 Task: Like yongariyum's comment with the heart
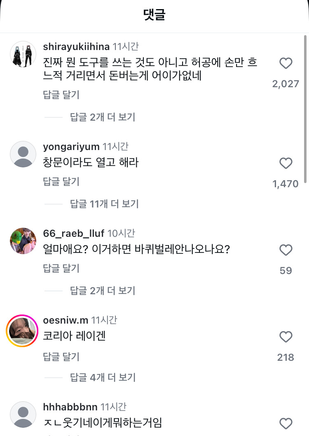[x=286, y=163]
